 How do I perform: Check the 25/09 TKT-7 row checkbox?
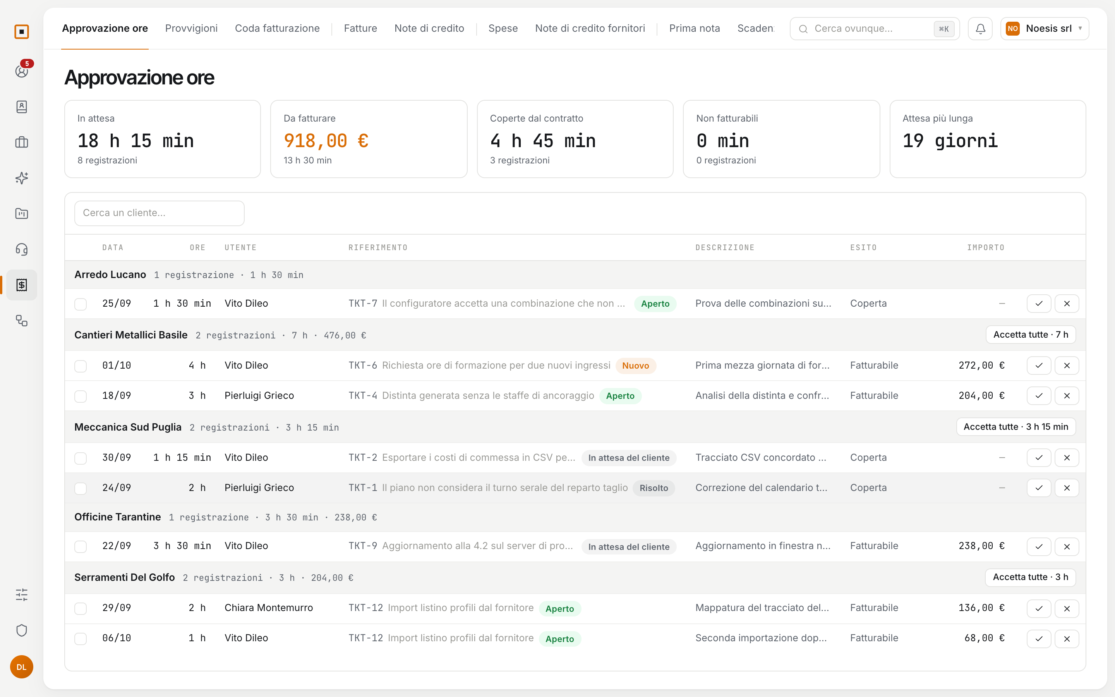coord(81,304)
